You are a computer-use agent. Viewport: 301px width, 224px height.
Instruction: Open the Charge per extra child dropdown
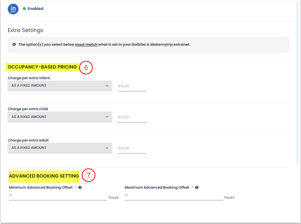pos(60,117)
